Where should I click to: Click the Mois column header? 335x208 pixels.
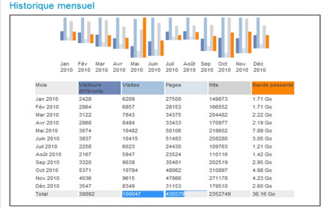56,88
